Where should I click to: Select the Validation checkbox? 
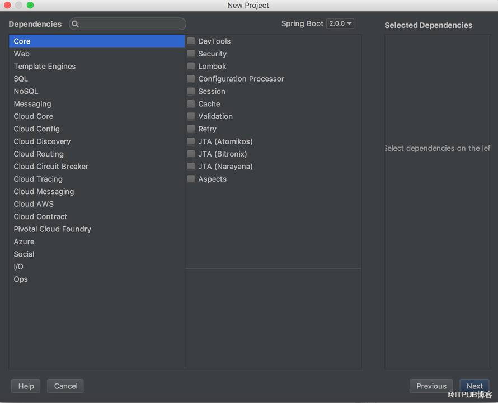(x=191, y=116)
